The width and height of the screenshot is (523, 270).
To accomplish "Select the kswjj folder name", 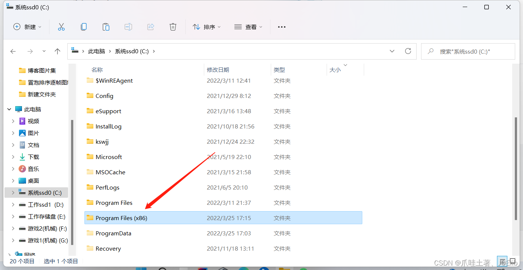I will pyautogui.click(x=102, y=142).
